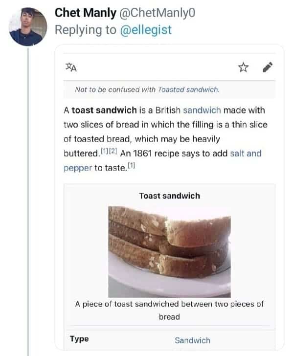Select the bold 'toast sandwich' term
Screen dimensions: 293x356
tap(104, 111)
